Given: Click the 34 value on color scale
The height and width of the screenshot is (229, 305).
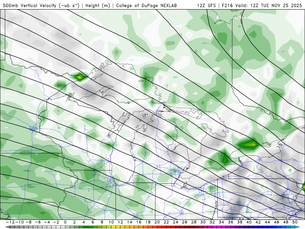Looking at the screenshot, I should (222, 222).
